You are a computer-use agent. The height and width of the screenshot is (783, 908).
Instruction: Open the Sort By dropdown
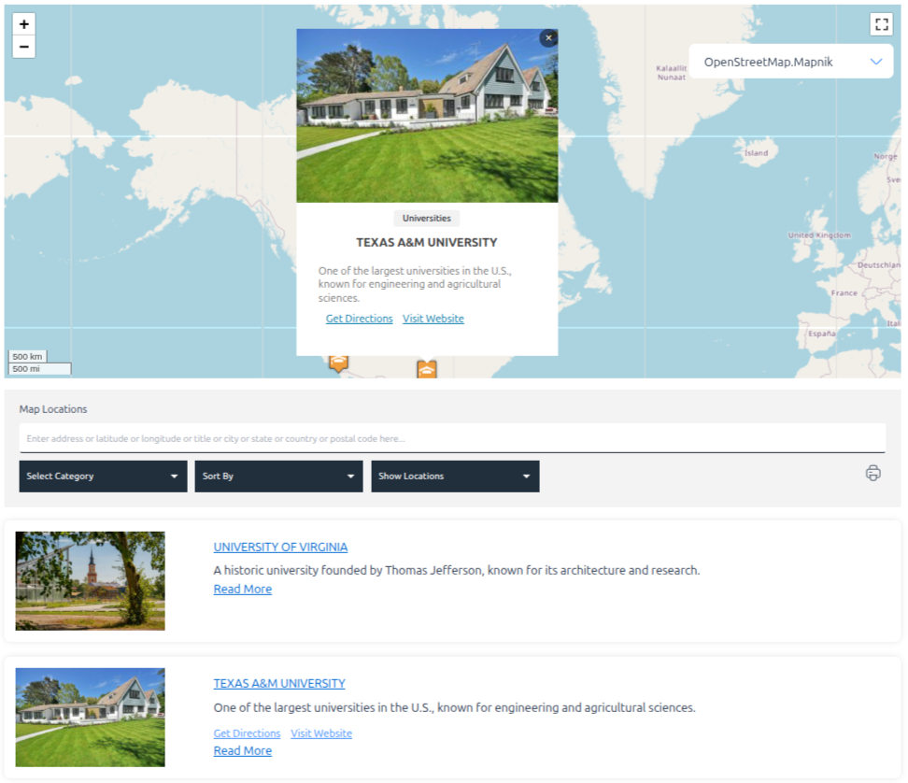[x=278, y=476]
